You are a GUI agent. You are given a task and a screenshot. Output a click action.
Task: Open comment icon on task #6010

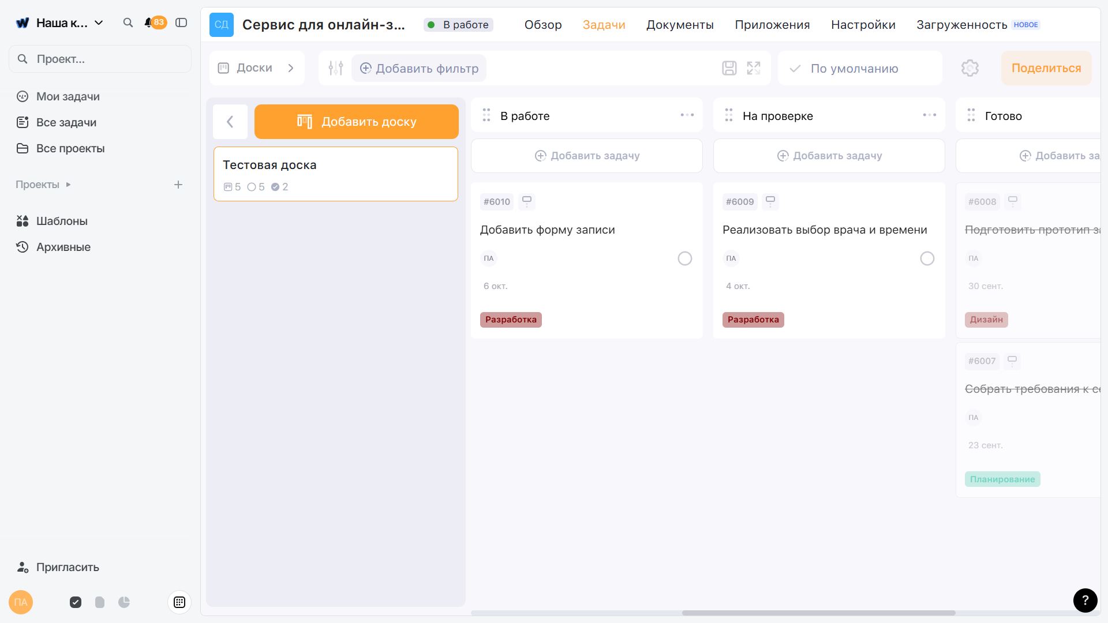[527, 201]
